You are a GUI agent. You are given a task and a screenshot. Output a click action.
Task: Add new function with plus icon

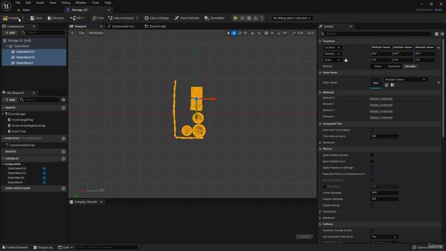point(63,138)
